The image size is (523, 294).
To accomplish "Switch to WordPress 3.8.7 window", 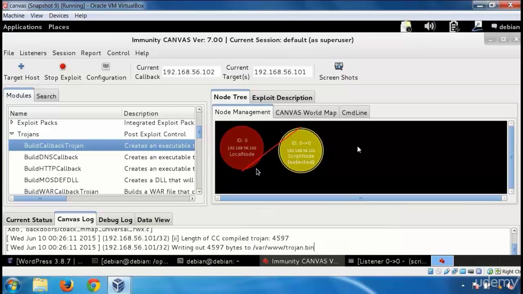I will 45,261.
